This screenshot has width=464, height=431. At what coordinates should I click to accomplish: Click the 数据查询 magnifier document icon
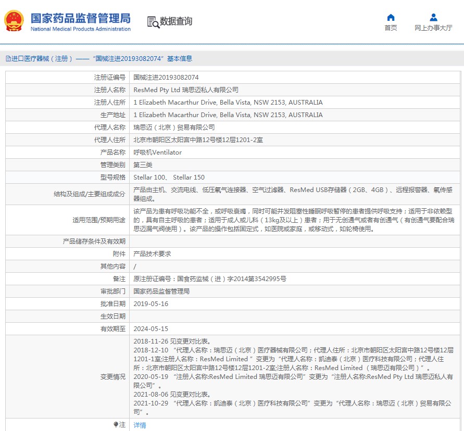(153, 22)
